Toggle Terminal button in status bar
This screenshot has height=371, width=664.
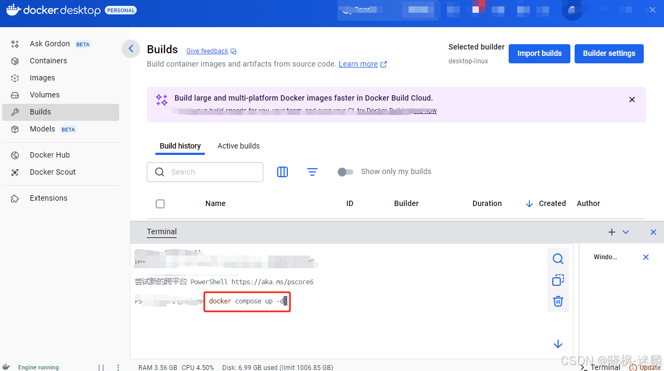tap(600, 367)
